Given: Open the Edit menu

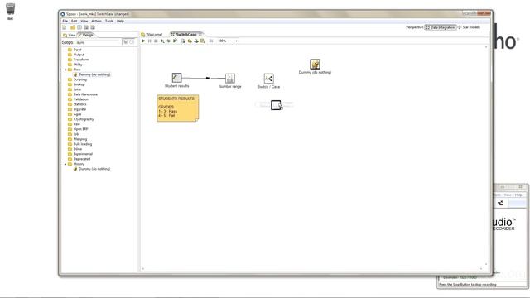Looking at the screenshot, I should [74, 21].
